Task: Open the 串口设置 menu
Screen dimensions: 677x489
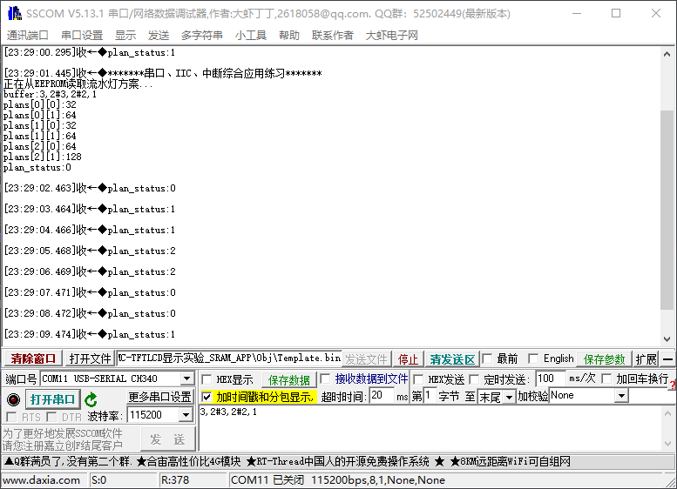Action: pos(82,36)
